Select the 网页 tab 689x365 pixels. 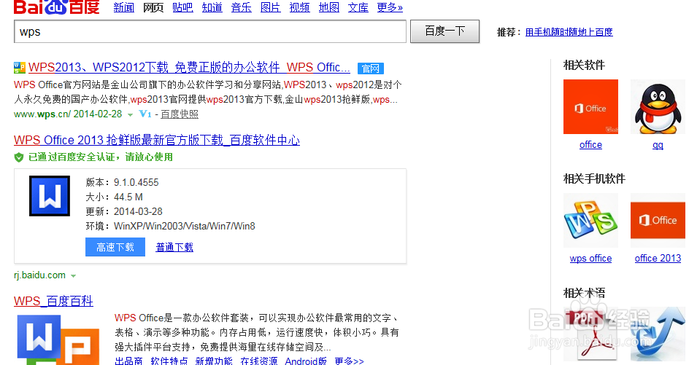tap(153, 7)
